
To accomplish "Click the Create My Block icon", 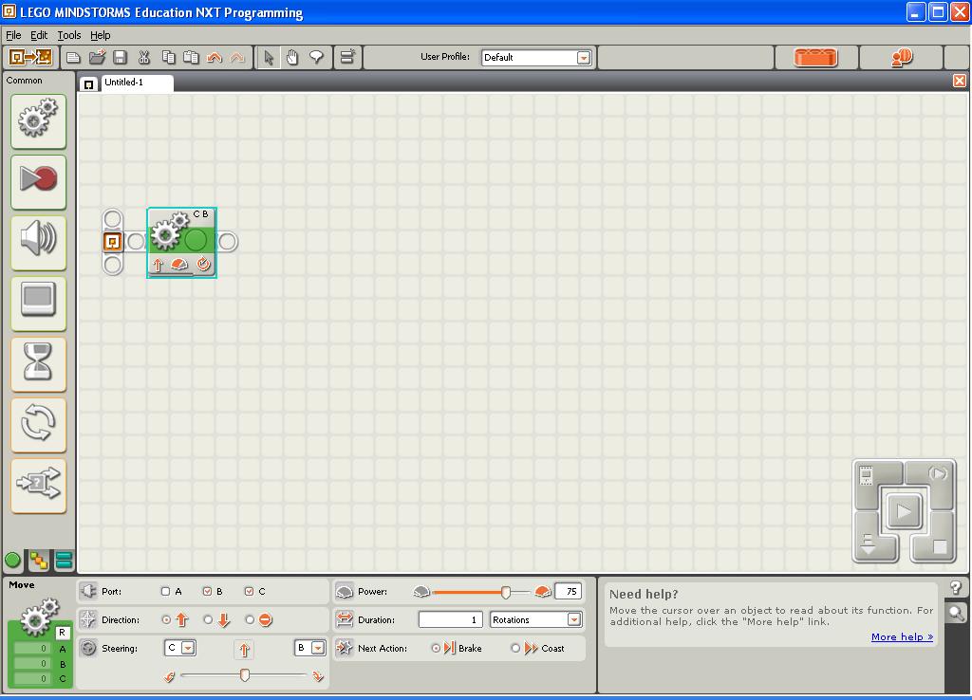I will point(347,58).
